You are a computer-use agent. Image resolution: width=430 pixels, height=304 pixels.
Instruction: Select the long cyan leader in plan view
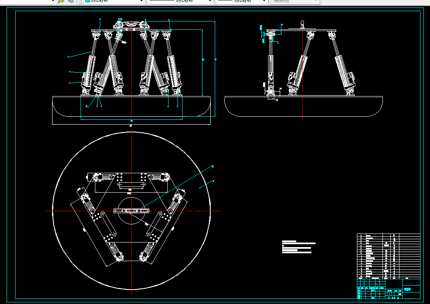click(176, 188)
